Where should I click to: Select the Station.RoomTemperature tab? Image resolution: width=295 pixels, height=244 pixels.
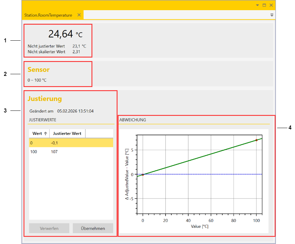[x=48, y=15]
